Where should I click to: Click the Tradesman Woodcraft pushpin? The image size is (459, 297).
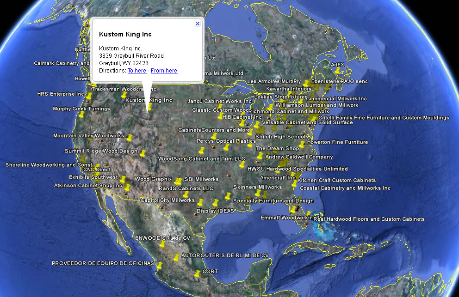124,95
